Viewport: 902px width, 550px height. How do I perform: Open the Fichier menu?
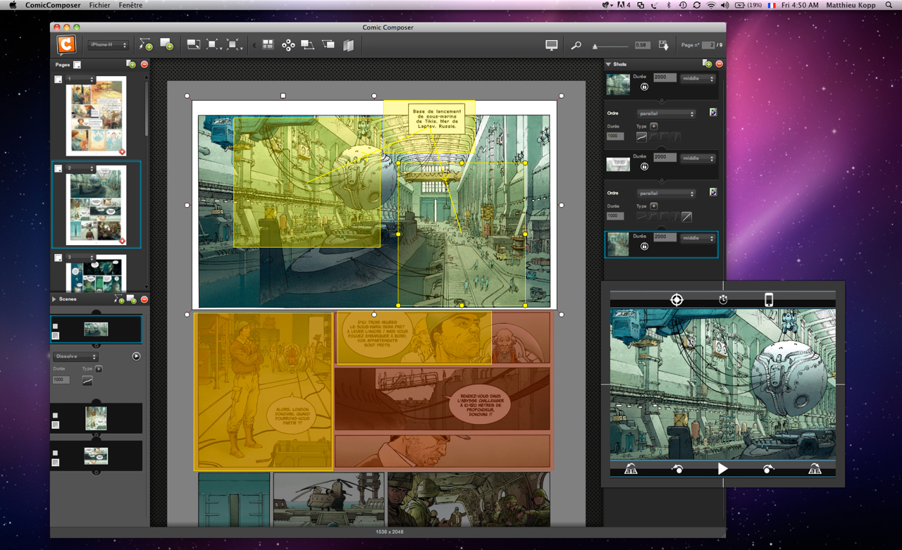click(x=99, y=5)
